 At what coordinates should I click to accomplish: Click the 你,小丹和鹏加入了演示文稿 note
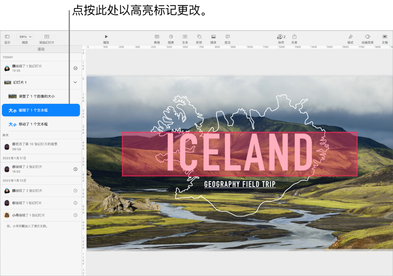pyautogui.click(x=27, y=226)
